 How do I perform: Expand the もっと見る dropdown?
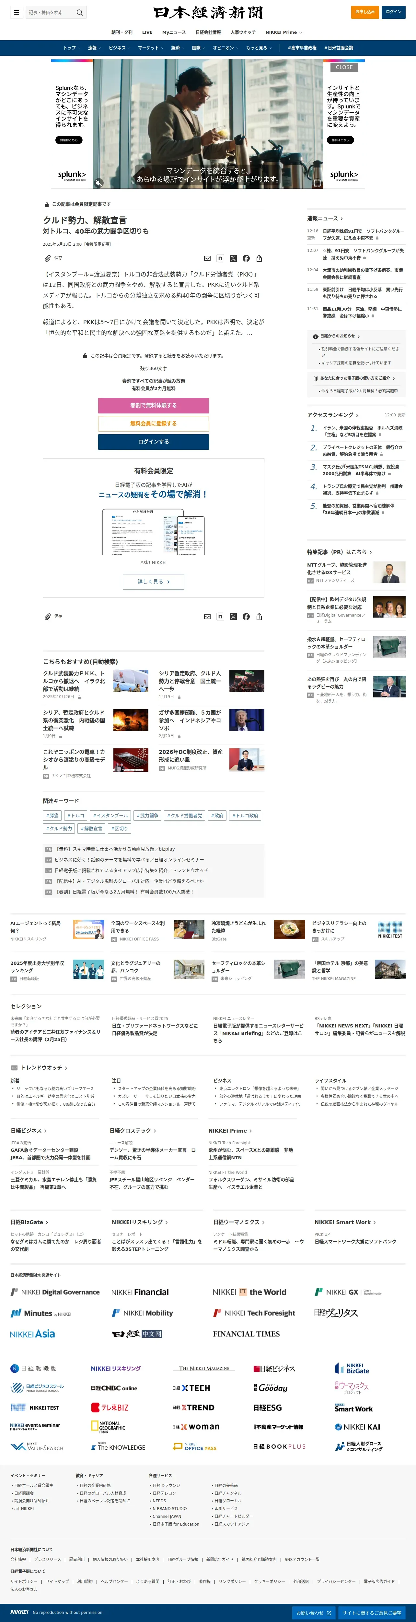coord(259,48)
